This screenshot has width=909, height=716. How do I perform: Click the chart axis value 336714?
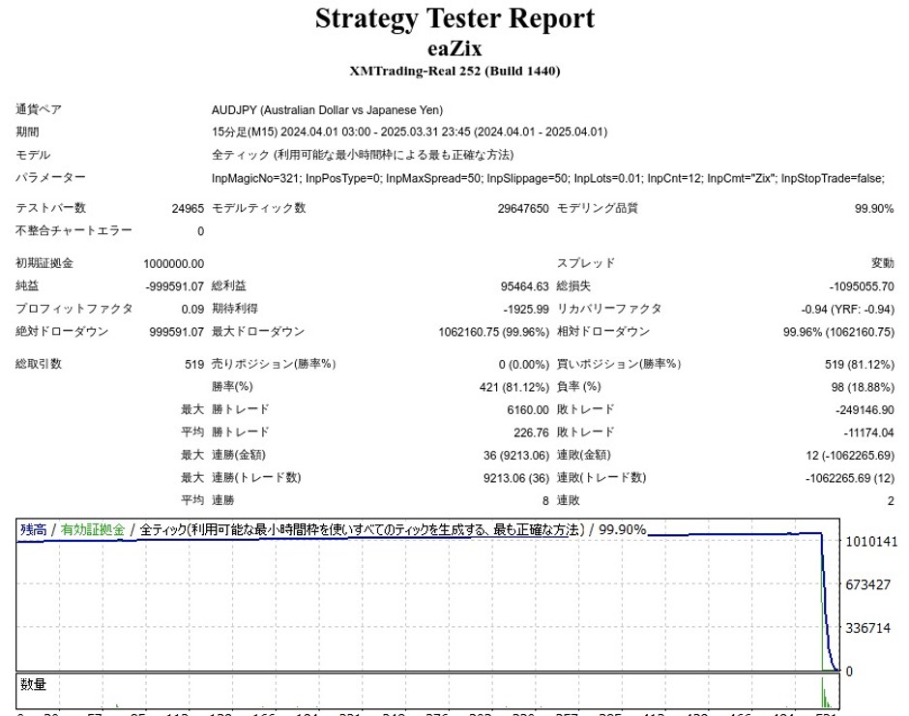[x=867, y=628]
